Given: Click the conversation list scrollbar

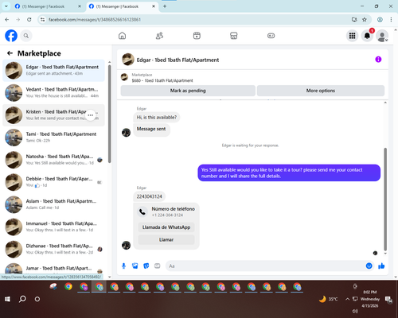Looking at the screenshot, I should [x=110, y=114].
